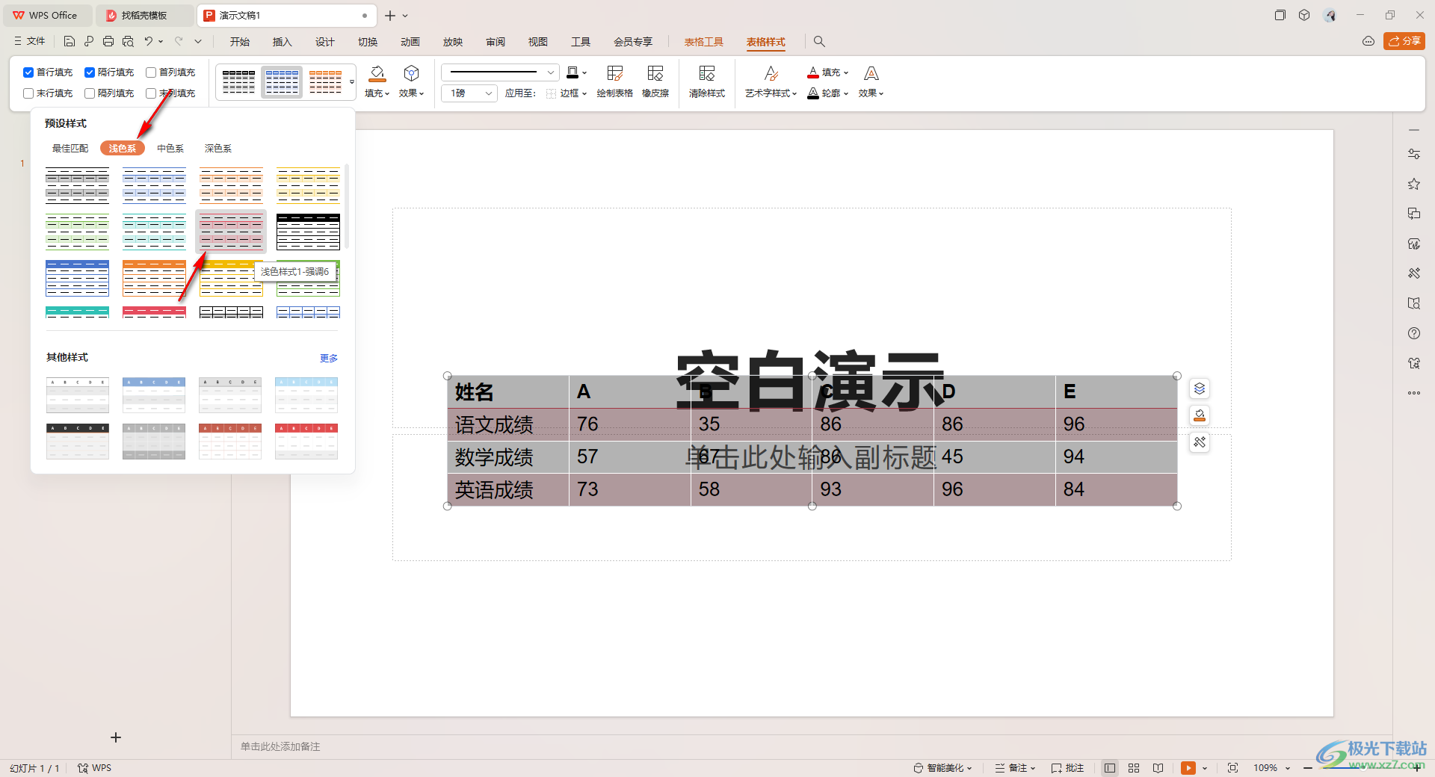The height and width of the screenshot is (777, 1435).
Task: Click the plus add-slide button in slide panel
Action: coord(116,737)
